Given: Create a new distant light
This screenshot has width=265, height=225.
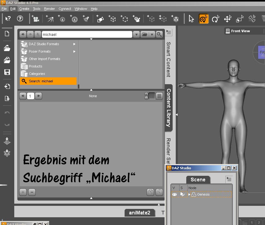Looking at the screenshot, I should point(50,19).
